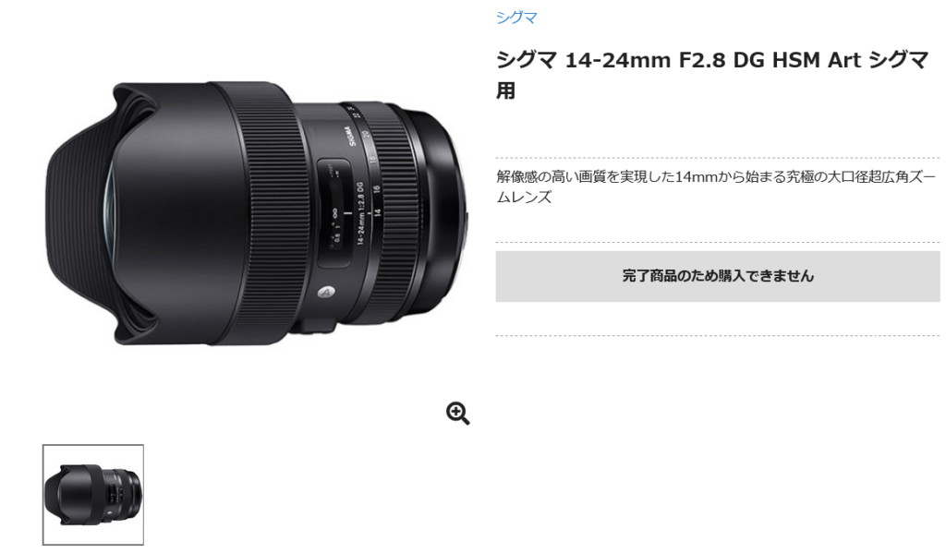
Task: Click the 用 character under the title
Action: [x=505, y=91]
